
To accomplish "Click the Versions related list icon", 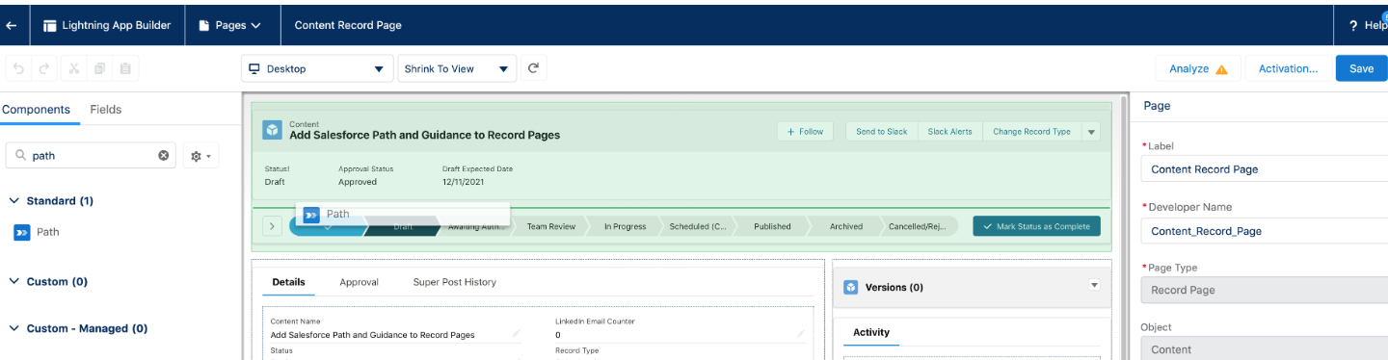I will tap(851, 287).
